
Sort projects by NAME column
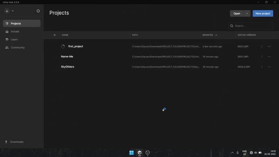(65, 35)
